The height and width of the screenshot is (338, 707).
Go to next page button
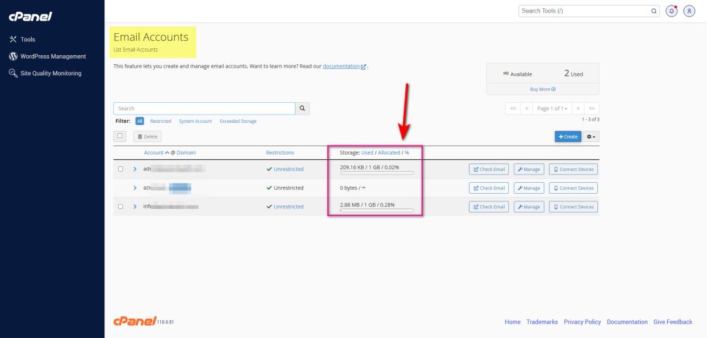[578, 108]
